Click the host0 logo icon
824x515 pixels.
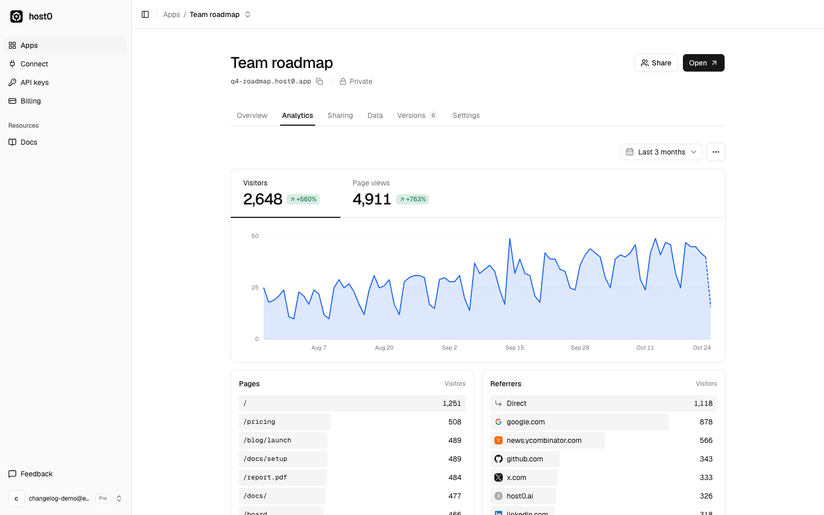(16, 16)
